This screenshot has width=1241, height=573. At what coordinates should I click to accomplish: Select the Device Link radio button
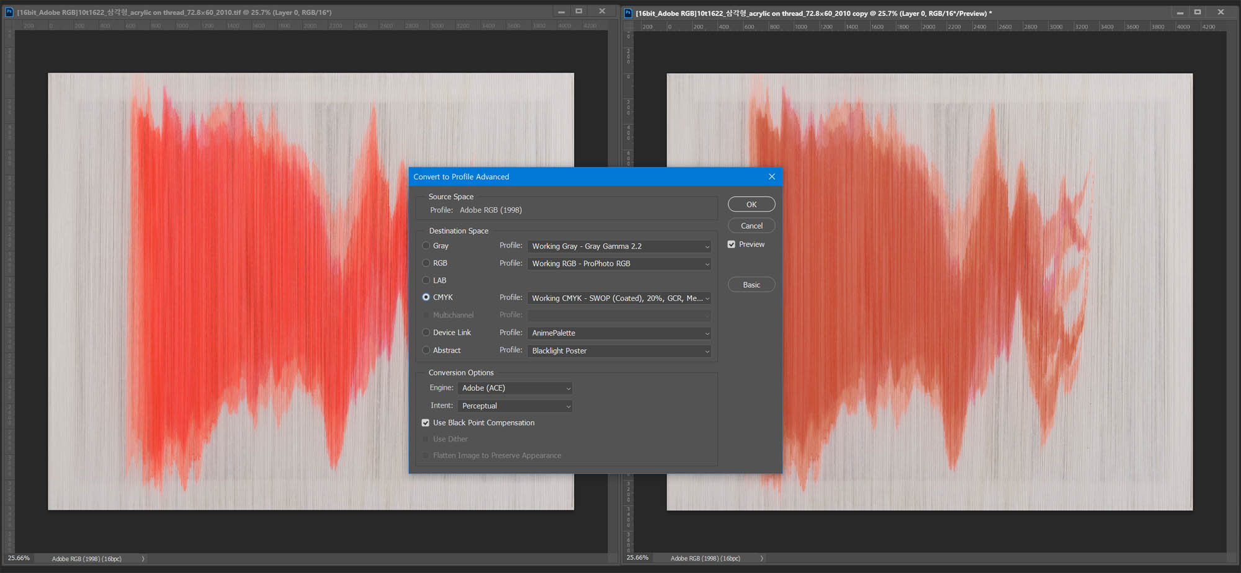click(426, 332)
